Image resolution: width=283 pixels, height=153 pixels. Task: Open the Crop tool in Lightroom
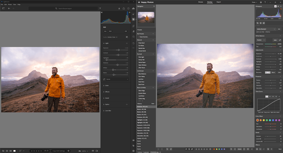133,26
